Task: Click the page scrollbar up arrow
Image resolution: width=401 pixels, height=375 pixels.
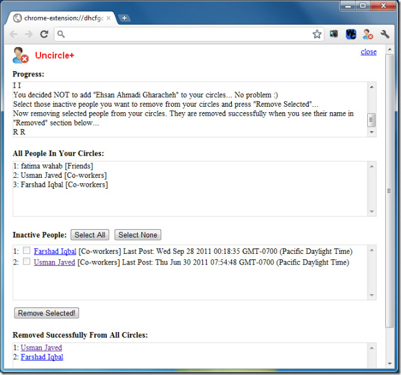Action: coord(390,49)
